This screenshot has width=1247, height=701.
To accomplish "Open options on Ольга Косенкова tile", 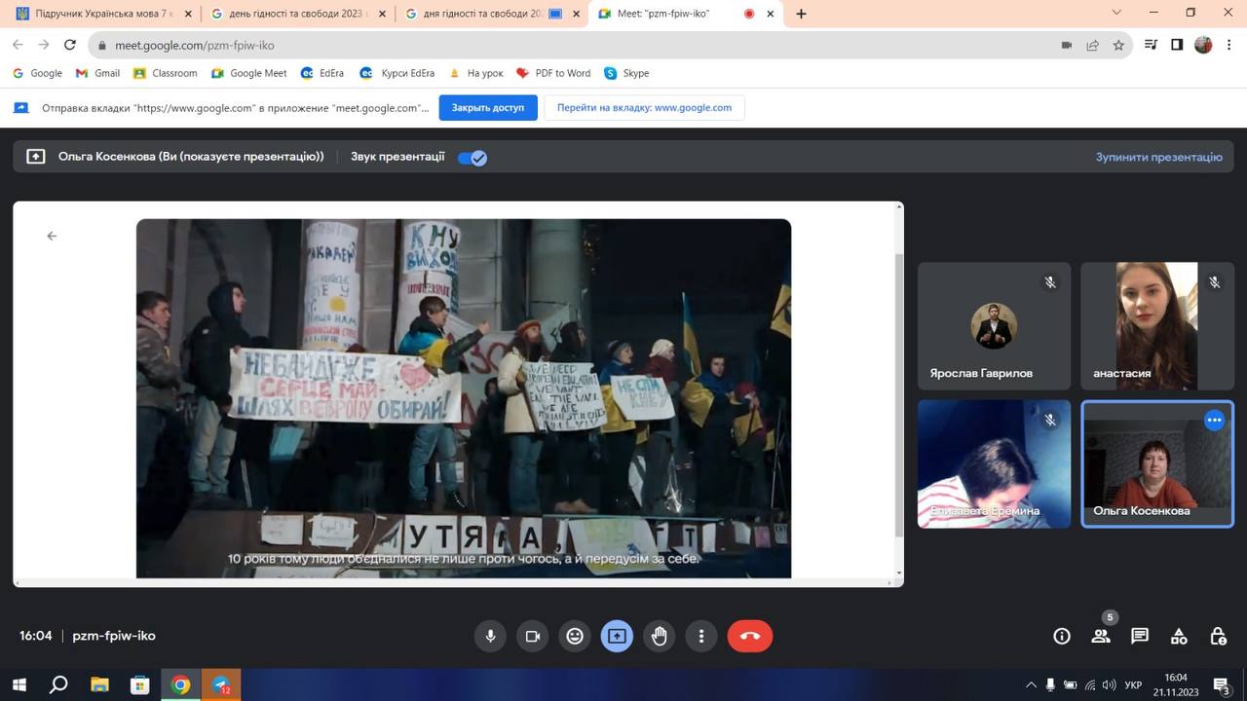I will pyautogui.click(x=1214, y=421).
